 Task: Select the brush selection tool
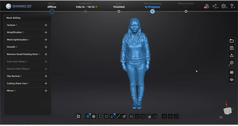coord(124,116)
